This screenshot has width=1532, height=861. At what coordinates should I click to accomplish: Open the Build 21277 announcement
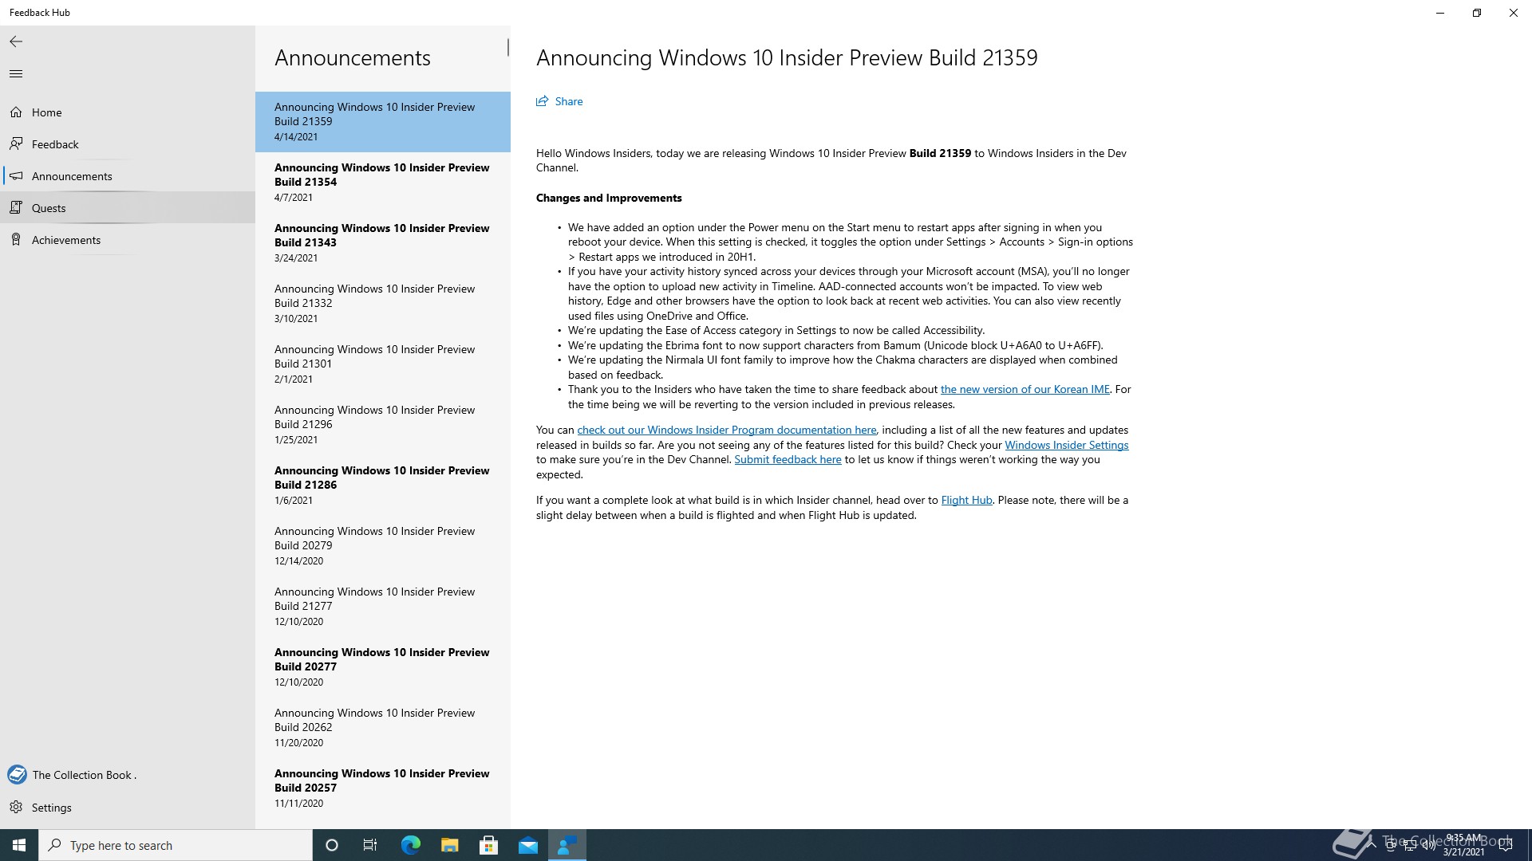(x=383, y=606)
